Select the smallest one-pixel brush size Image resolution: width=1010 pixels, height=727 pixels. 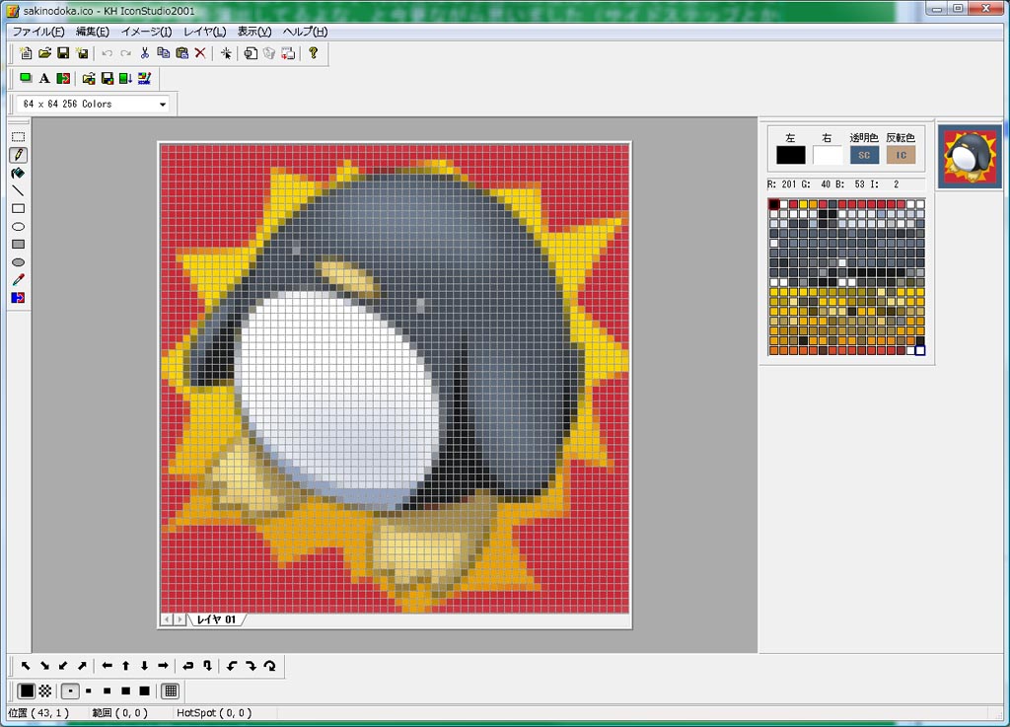(x=70, y=691)
